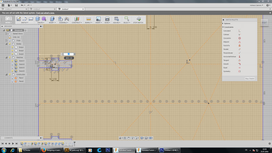This screenshot has height=153, width=272.
Task: Show Sketch2 via its light bulb
Action: coord(12,64)
